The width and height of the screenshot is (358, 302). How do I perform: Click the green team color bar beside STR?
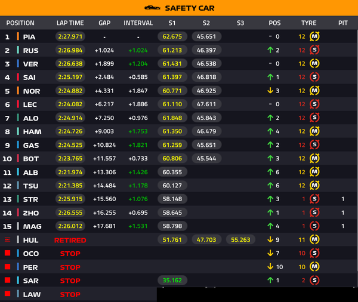(18, 199)
